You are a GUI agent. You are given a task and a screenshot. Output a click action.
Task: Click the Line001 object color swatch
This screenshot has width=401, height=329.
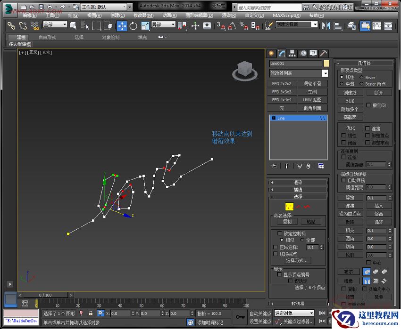coord(326,64)
